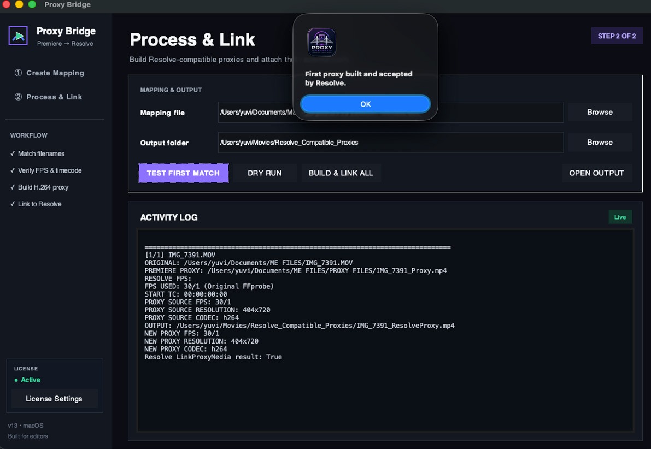The image size is (651, 449).
Task: Click the Active license status
Action: coord(27,380)
